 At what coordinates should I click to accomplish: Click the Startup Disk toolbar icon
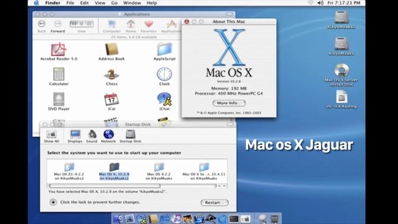(x=130, y=136)
